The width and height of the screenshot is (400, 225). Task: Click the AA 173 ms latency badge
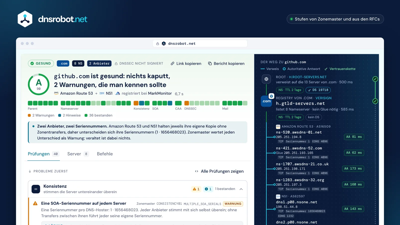353,168
